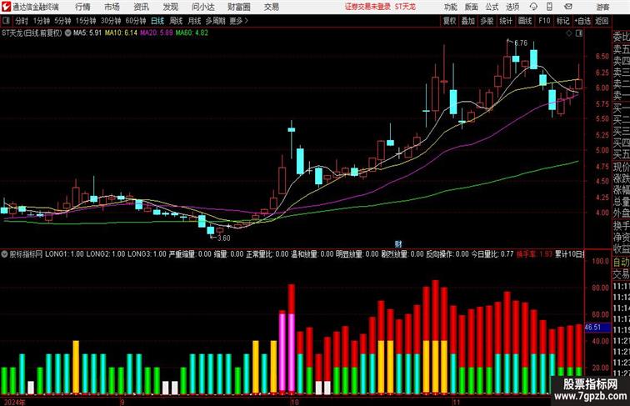
Task: Switch to the 30分钟 period
Action: click(111, 21)
